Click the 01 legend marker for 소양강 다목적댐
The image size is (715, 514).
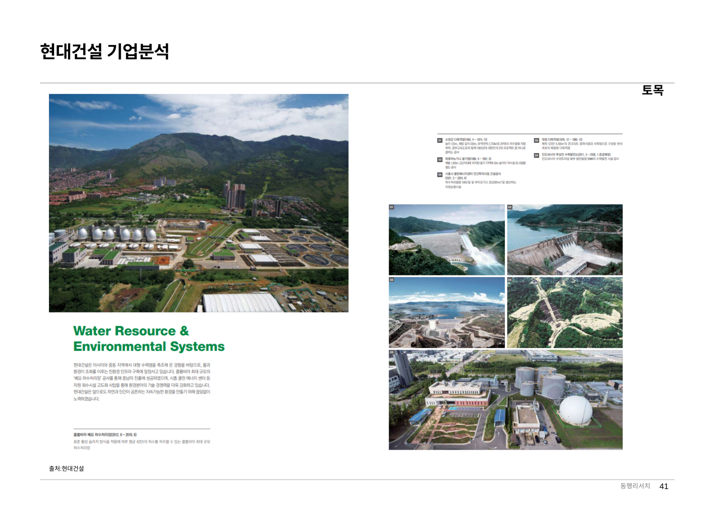[x=440, y=140]
